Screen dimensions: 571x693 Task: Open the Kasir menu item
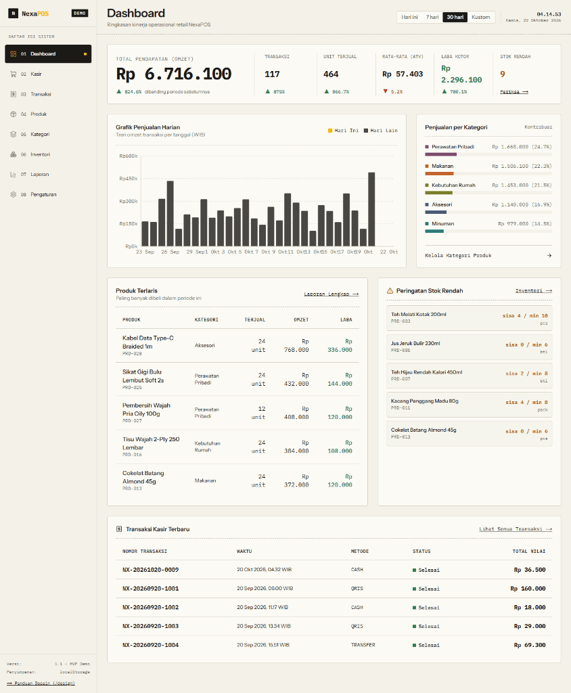pos(48,74)
